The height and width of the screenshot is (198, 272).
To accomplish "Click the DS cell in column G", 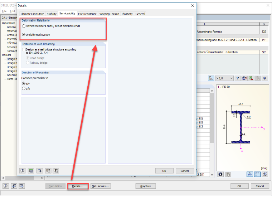I will coord(264,32).
